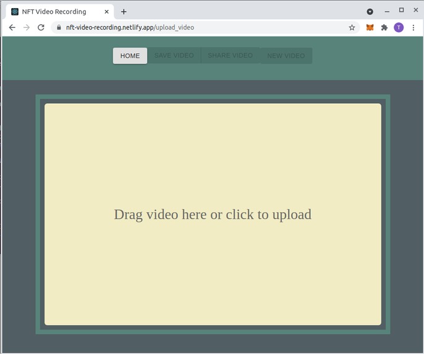Open the purple T profile avatar
Image resolution: width=424 pixels, height=354 pixels.
399,27
